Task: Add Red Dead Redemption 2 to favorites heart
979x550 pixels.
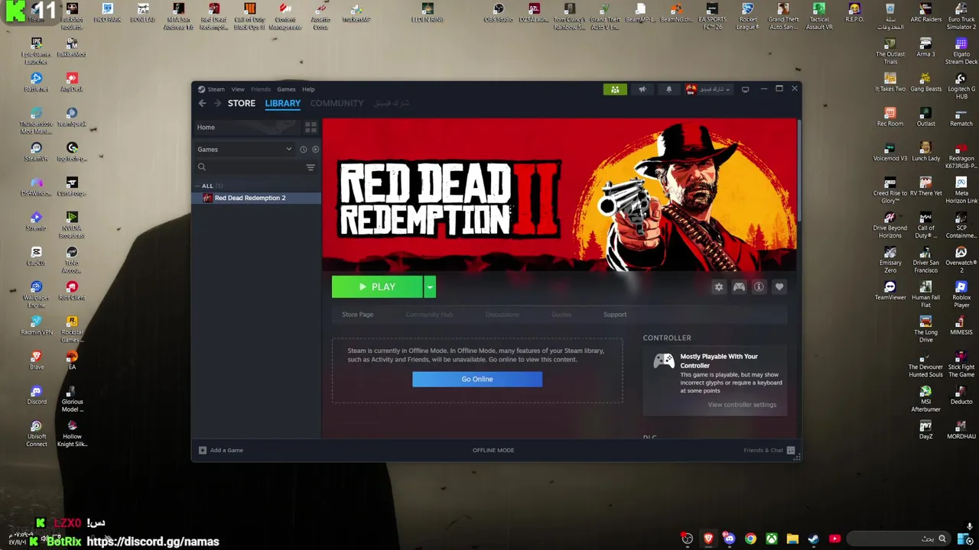Action: 779,287
